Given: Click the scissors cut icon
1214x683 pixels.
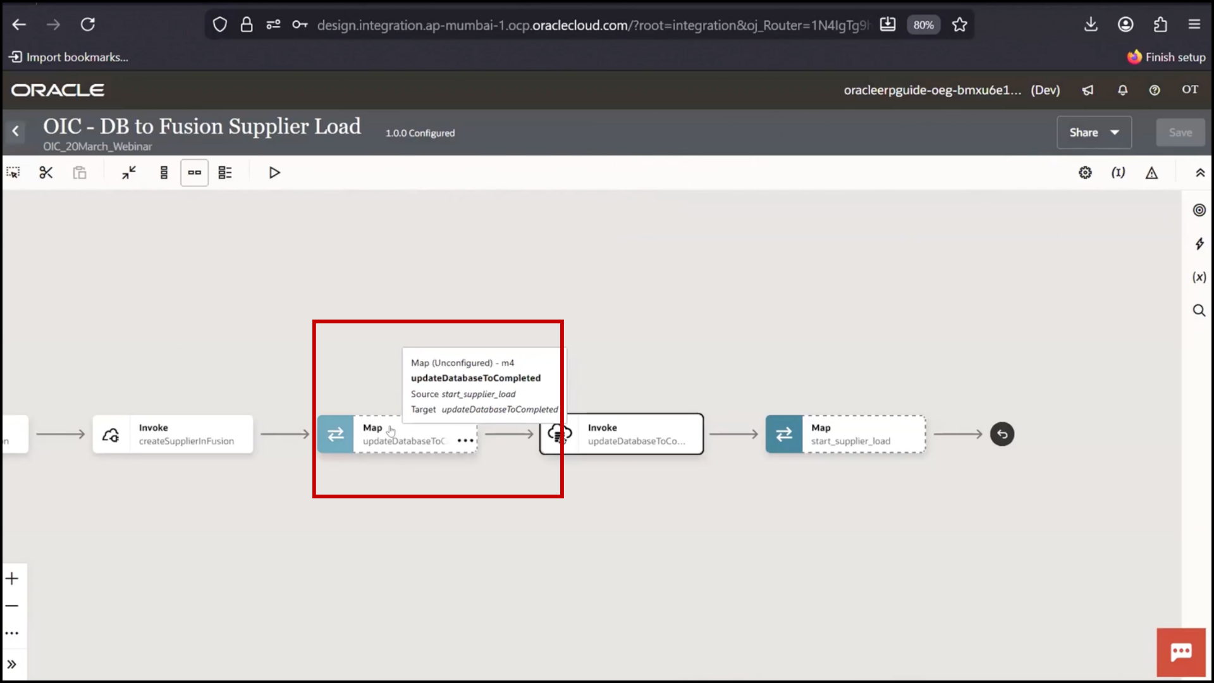Looking at the screenshot, I should (46, 173).
